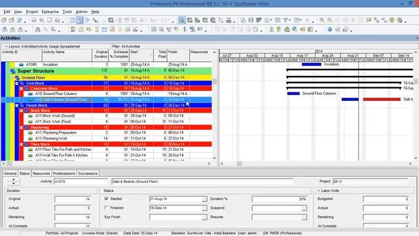419x236 pixels.
Task: Click the Columns icon before the Timescale icon
Action: point(266,20)
